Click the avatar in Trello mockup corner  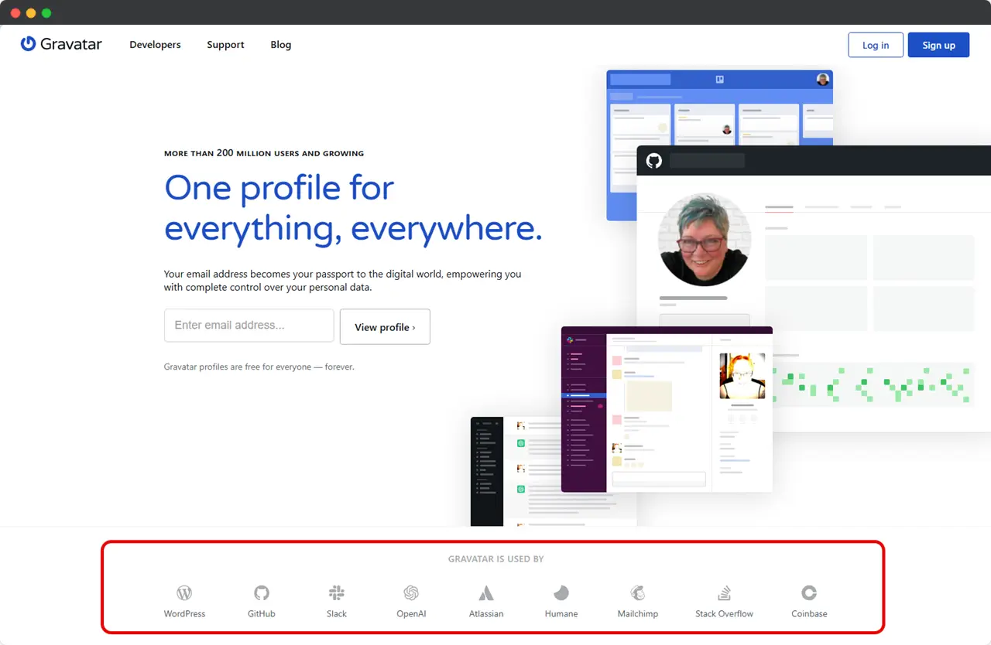coord(823,79)
